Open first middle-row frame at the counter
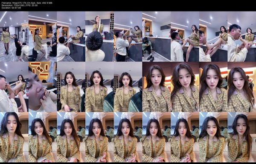The width and height of the screenshot is (256, 164). coord(14,87)
